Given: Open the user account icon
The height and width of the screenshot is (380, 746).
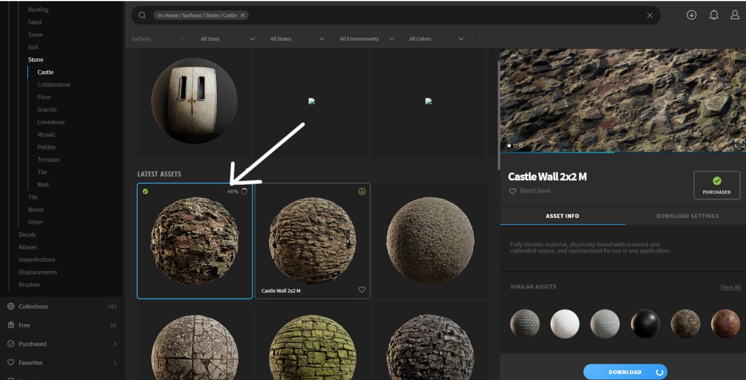Looking at the screenshot, I should (x=735, y=15).
